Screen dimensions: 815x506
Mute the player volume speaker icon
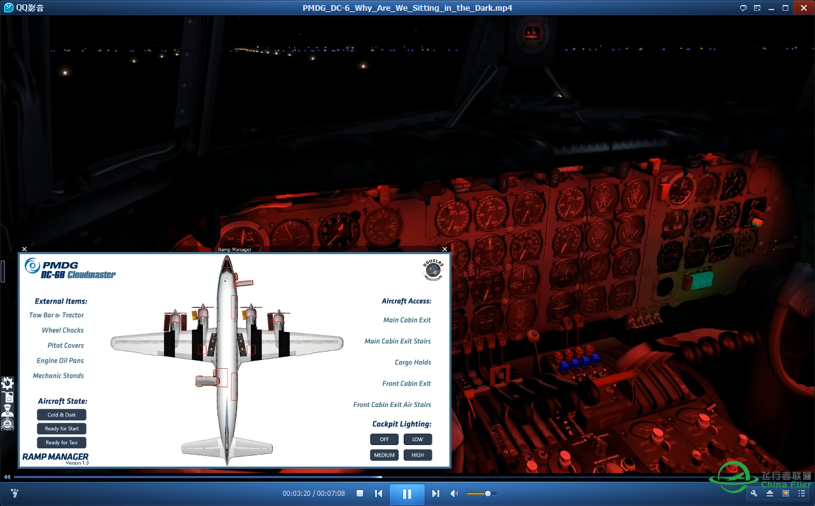coord(455,493)
